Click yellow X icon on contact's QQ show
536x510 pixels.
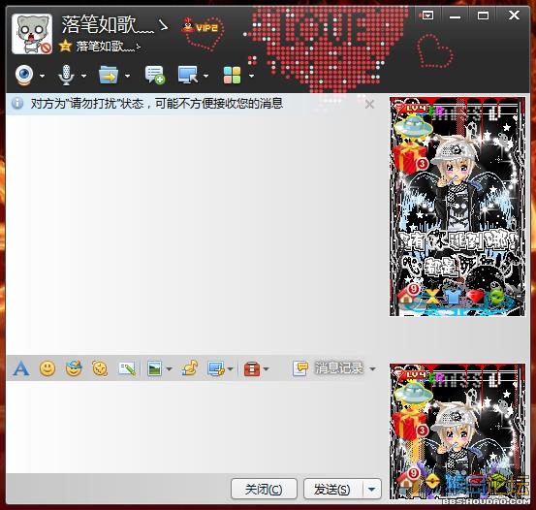432,297
